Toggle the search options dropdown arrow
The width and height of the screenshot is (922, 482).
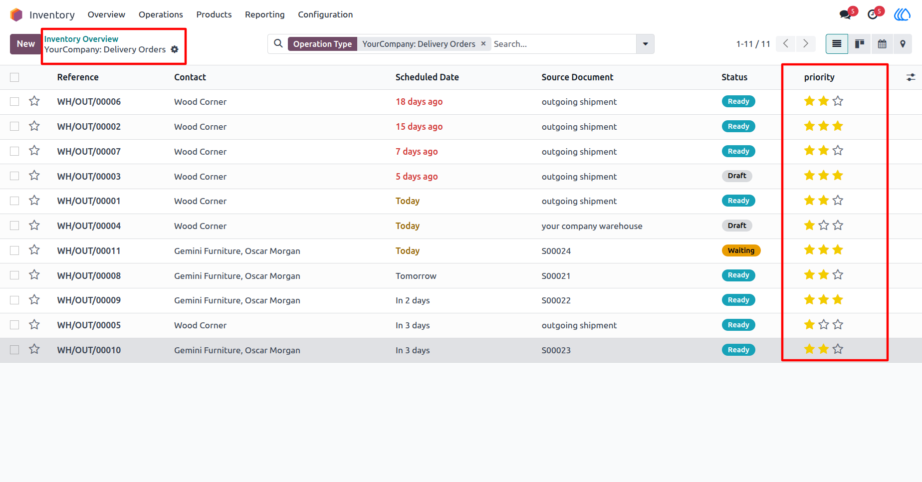[x=645, y=44]
